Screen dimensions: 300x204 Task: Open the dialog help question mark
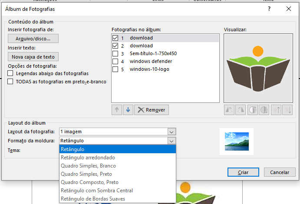click(269, 9)
